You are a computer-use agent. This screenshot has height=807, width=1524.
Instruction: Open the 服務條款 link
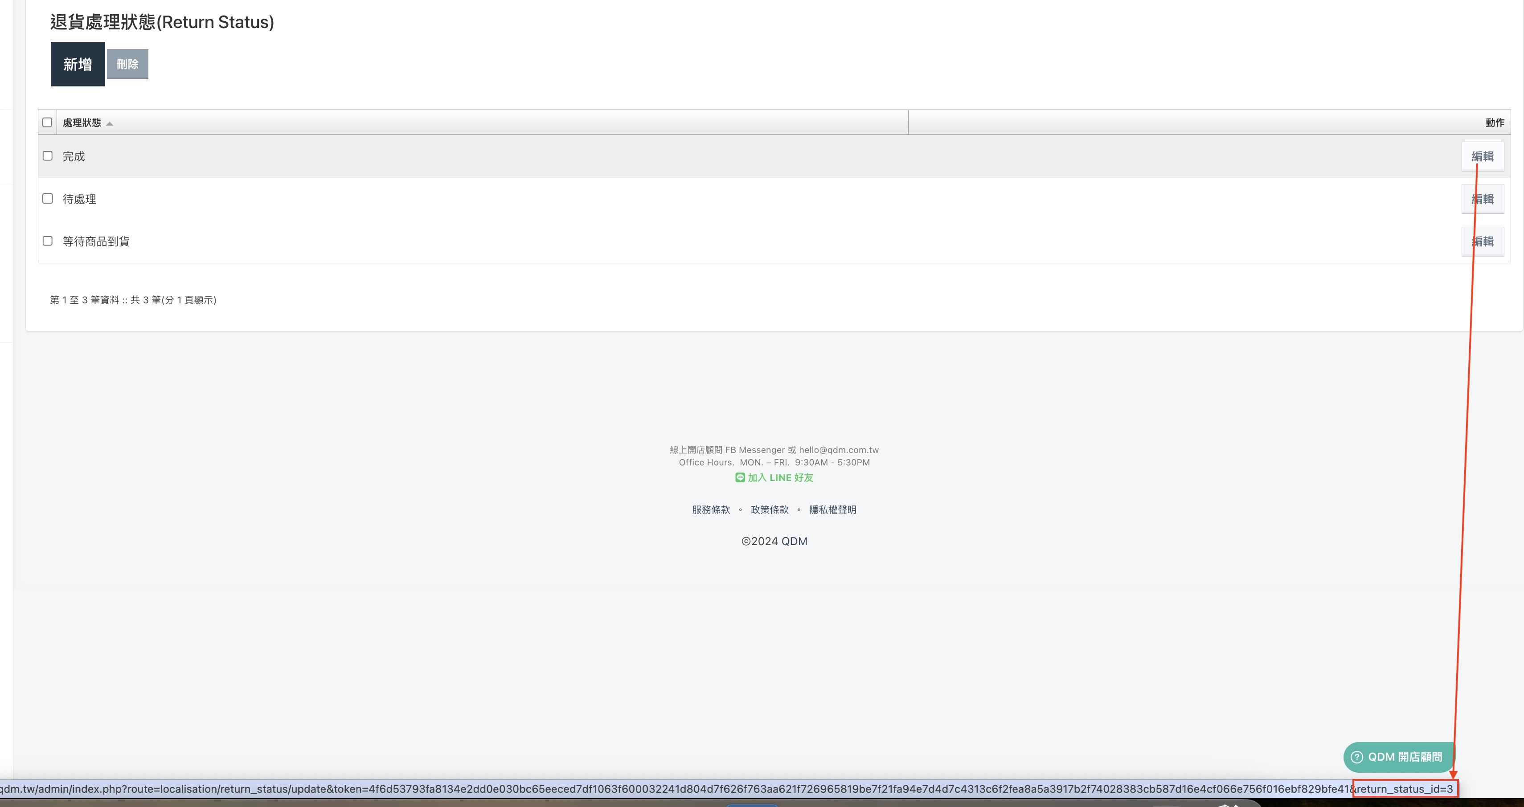pyautogui.click(x=710, y=509)
